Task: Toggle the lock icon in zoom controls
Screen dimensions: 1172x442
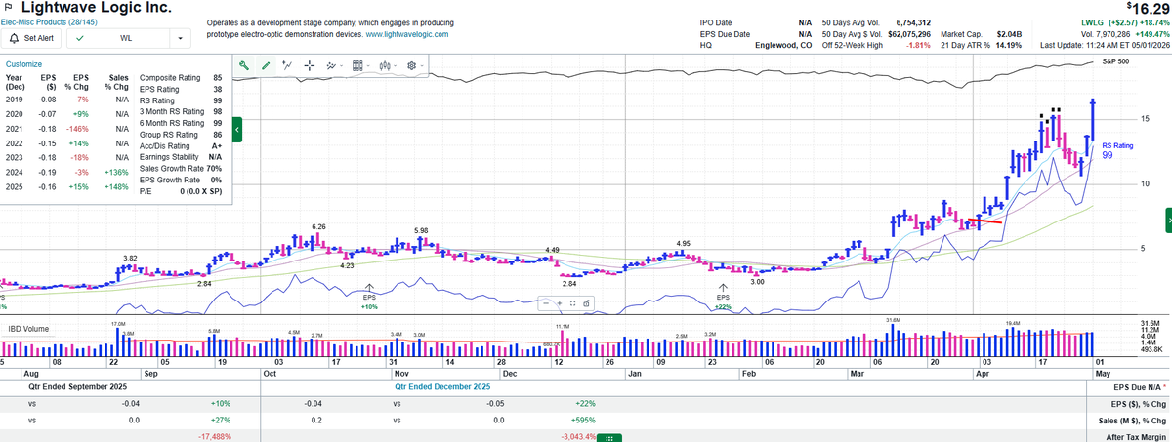Action: tap(586, 303)
